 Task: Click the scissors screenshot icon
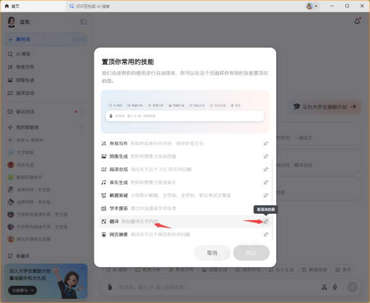click(324, 287)
